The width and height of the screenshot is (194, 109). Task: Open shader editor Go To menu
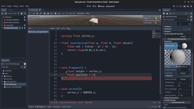click(x=63, y=28)
